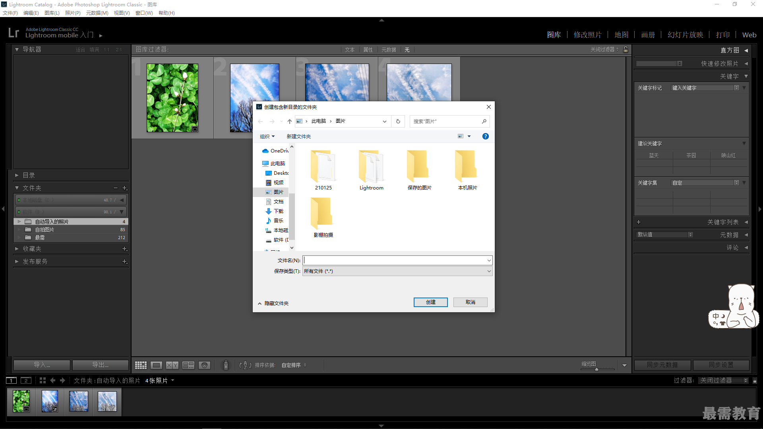Go forward with filmstrip right arrow
763x429 pixels.
(62, 381)
